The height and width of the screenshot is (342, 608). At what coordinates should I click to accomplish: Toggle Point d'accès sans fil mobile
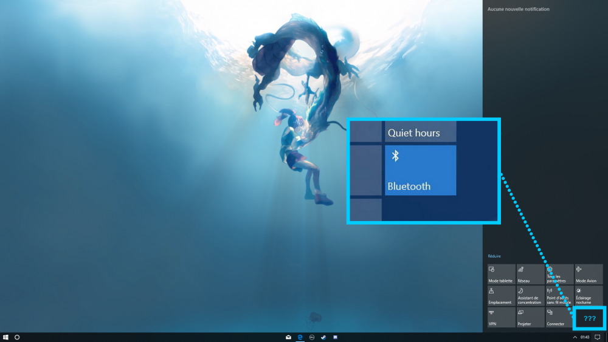[559, 295]
